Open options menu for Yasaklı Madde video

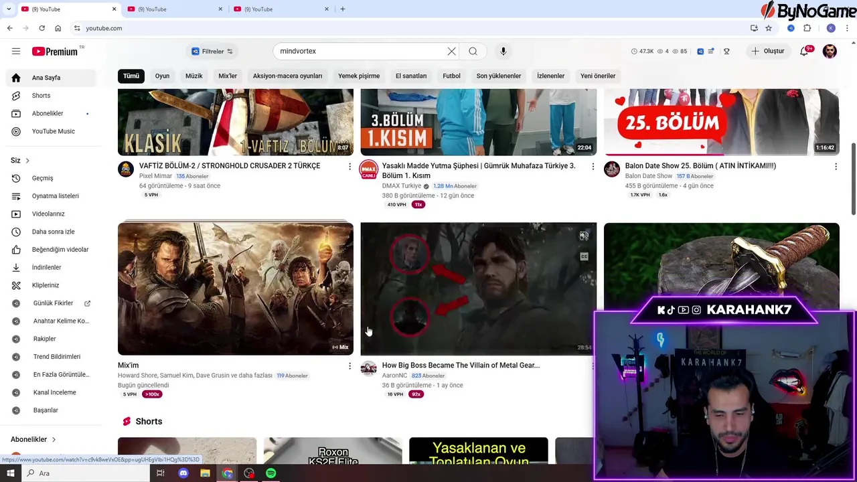point(593,166)
